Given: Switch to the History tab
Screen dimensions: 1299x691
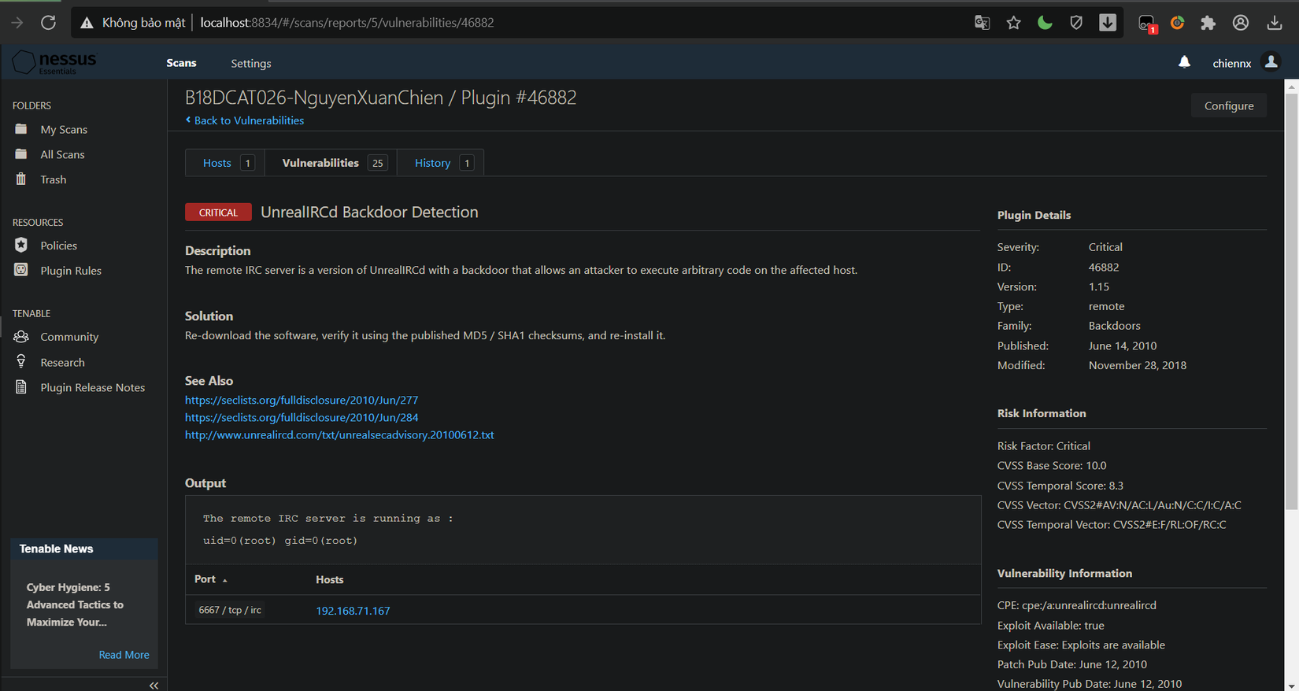Looking at the screenshot, I should pyautogui.click(x=432, y=163).
